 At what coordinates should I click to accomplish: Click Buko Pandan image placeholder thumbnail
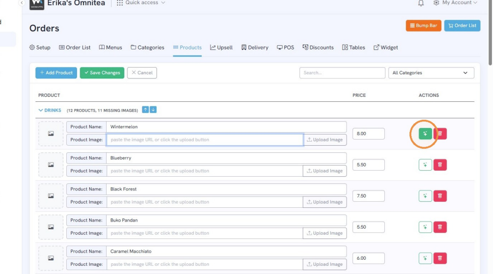tap(50, 227)
